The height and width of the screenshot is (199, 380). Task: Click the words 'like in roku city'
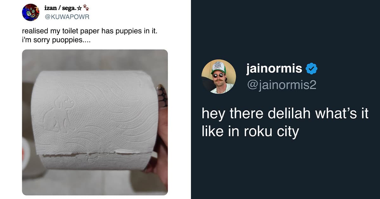point(250,132)
